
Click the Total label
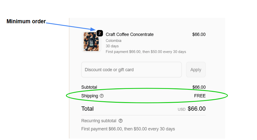87,109
